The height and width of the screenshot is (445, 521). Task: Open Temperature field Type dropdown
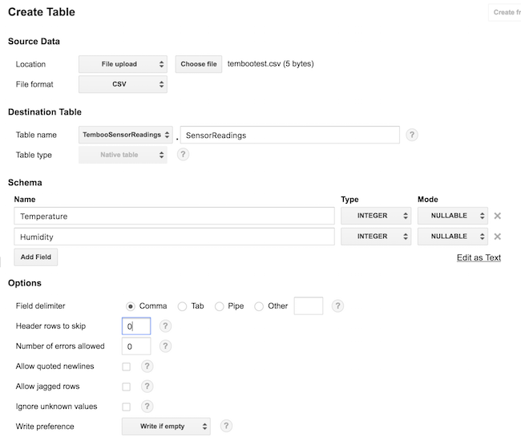(x=376, y=216)
